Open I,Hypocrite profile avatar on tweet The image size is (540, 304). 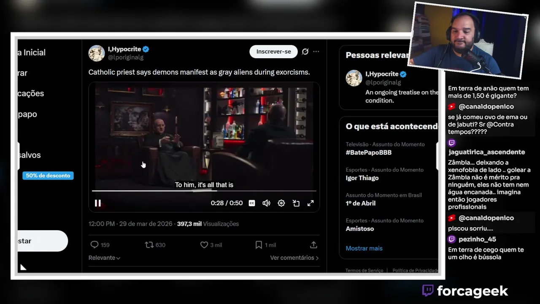point(96,53)
